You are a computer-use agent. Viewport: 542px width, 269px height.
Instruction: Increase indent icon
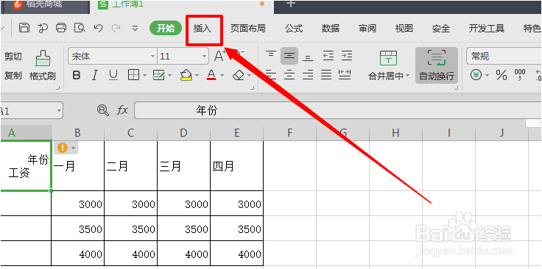(x=347, y=56)
